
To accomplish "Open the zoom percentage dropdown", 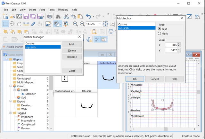I will [x=100, y=24].
